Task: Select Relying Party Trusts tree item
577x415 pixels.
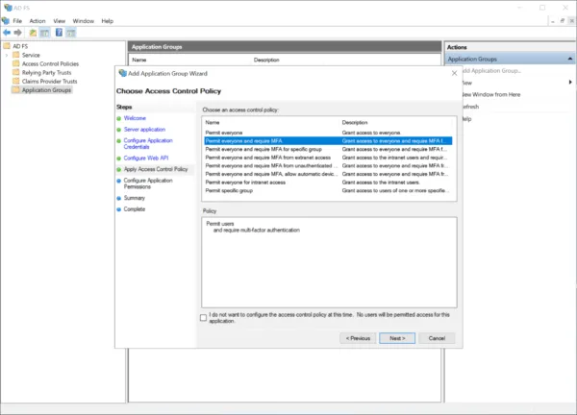Action: [46, 73]
